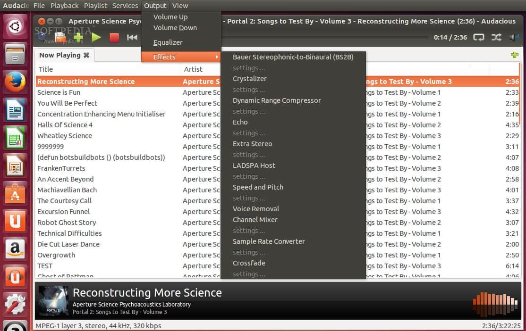Screen dimensions: 526x331
Task: Expand the Effects submenu
Action: tap(181, 57)
